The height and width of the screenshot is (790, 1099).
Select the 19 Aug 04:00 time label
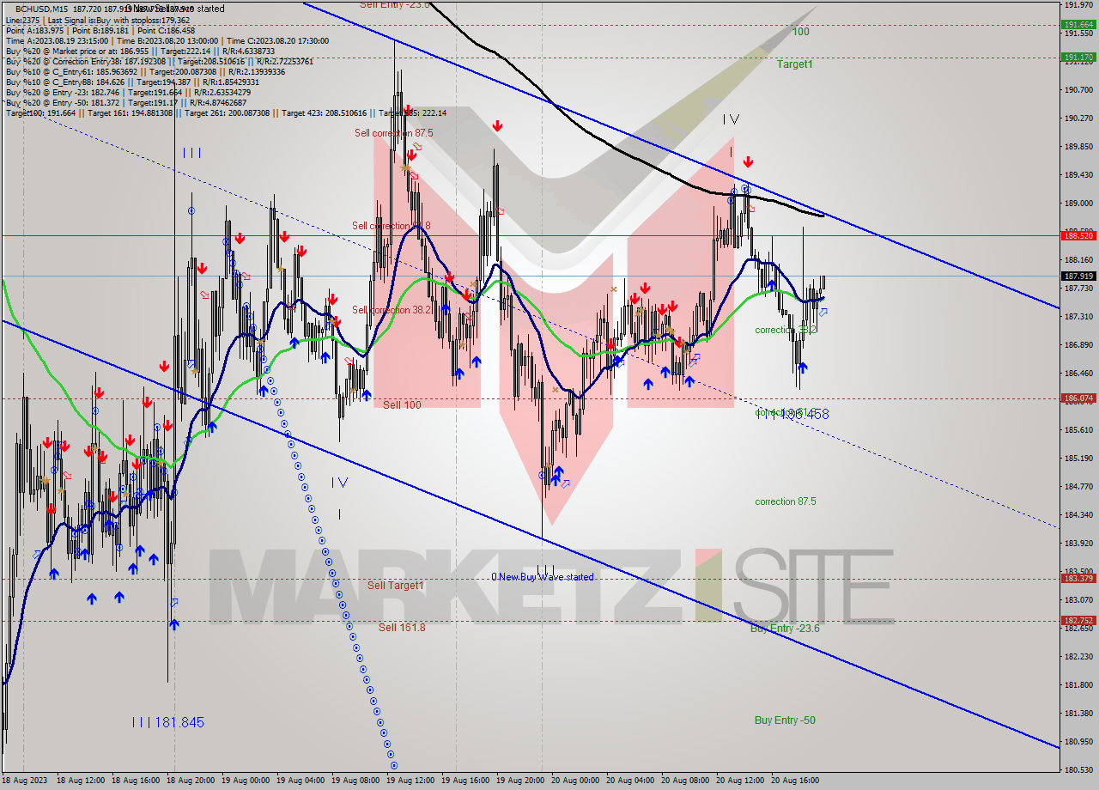pos(299,781)
